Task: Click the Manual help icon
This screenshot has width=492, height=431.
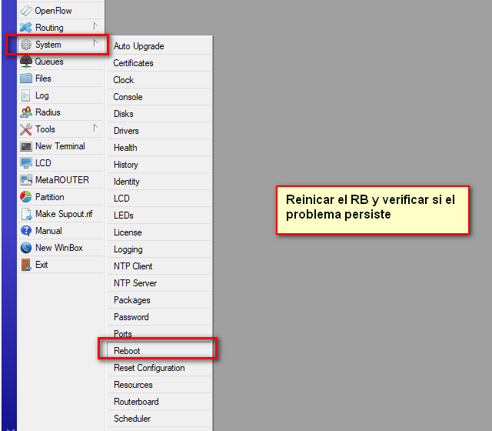Action: pos(26,231)
